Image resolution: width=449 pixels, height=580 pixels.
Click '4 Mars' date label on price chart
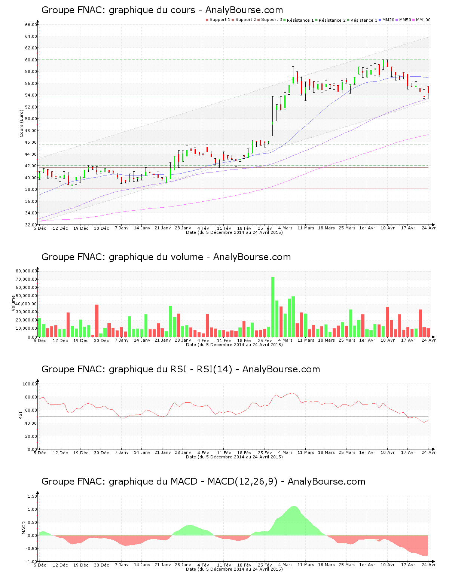(x=285, y=228)
